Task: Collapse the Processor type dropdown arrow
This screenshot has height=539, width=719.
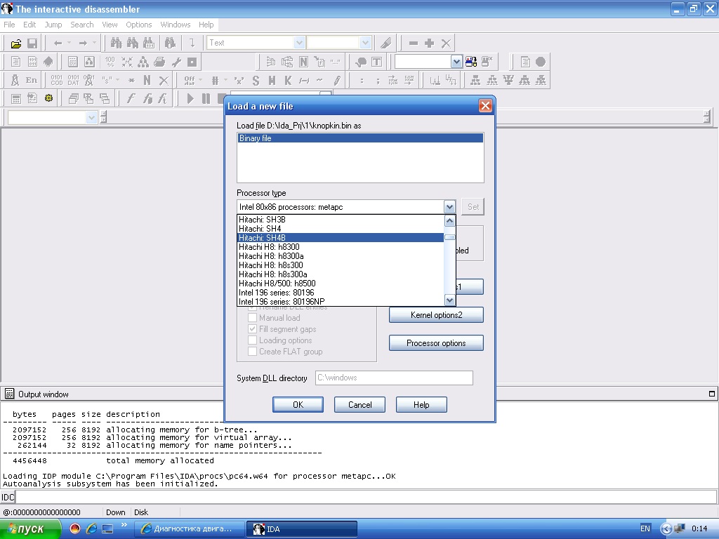Action: point(449,207)
